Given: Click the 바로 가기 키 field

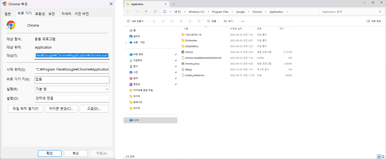Looking at the screenshot, I should pyautogui.click(x=72, y=80).
